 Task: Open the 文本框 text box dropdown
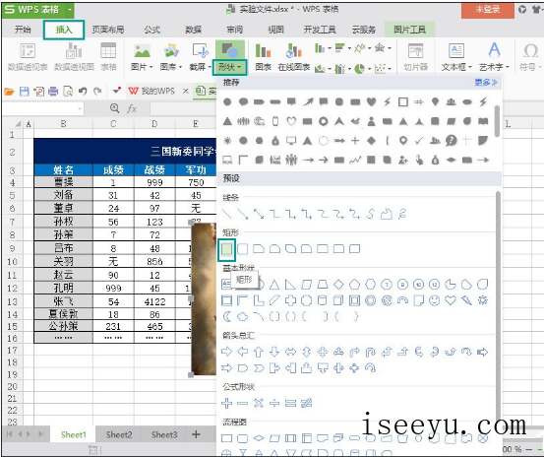(x=470, y=67)
